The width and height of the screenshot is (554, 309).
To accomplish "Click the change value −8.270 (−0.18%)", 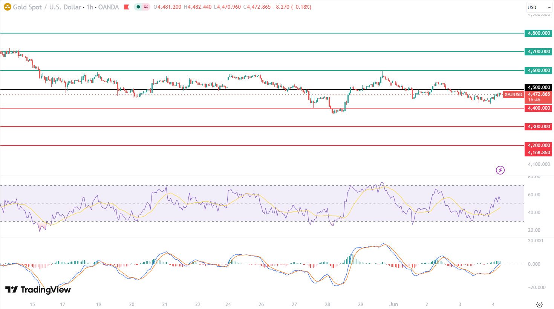I will coord(292,7).
